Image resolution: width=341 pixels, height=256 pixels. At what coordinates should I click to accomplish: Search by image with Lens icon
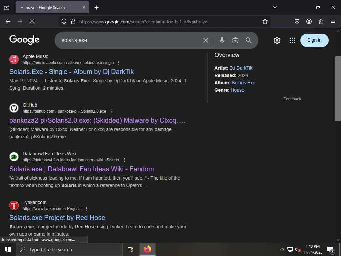(235, 40)
